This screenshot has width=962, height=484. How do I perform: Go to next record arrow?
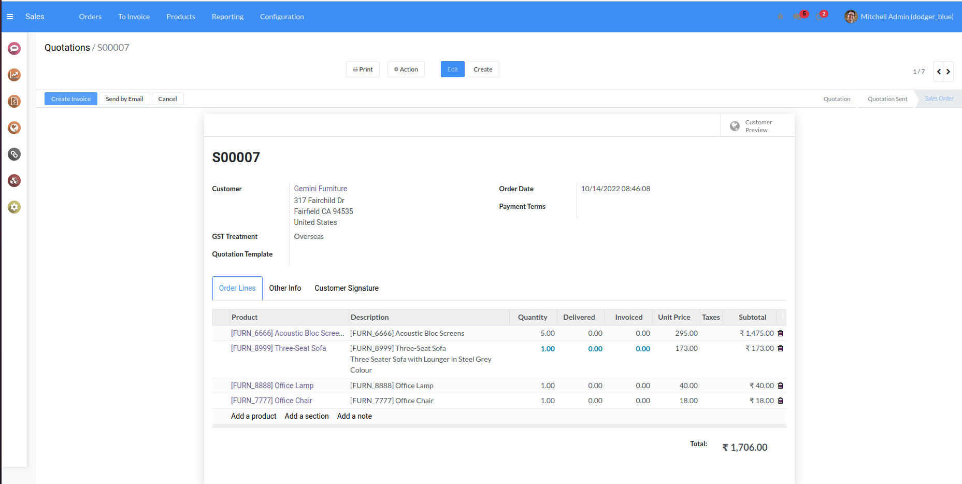[948, 72]
